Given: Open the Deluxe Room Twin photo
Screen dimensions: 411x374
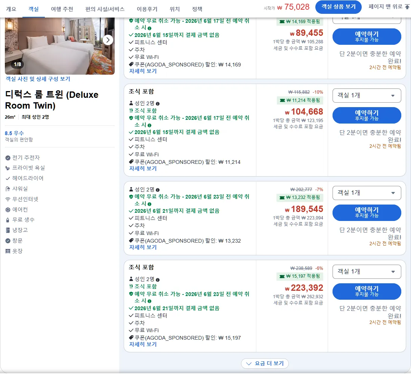Looking at the screenshot, I should (x=60, y=46).
